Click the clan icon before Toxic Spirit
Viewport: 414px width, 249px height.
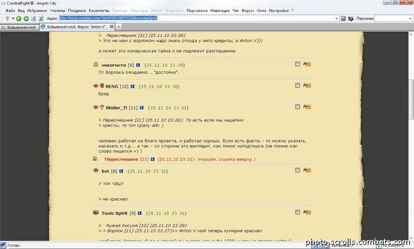point(96,212)
